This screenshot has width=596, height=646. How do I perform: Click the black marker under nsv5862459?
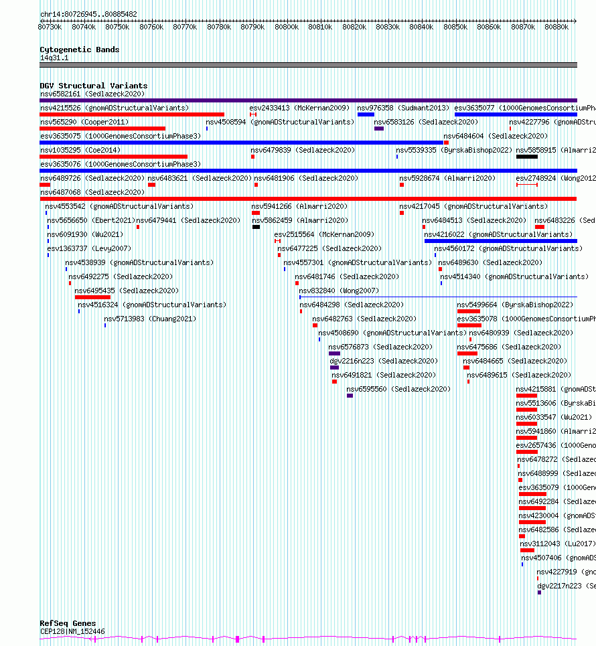coord(256,227)
